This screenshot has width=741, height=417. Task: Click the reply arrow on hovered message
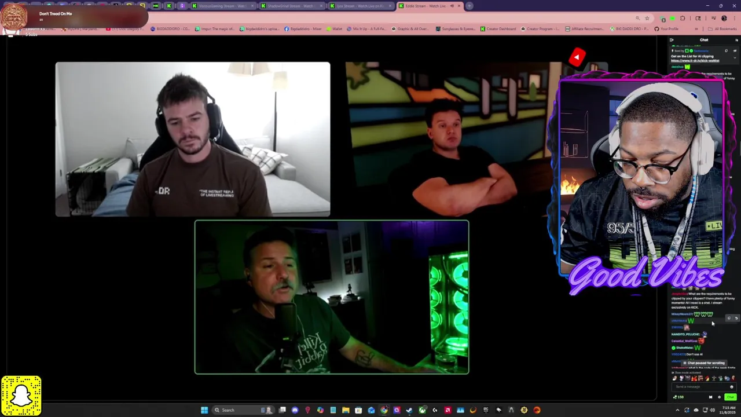pyautogui.click(x=736, y=318)
